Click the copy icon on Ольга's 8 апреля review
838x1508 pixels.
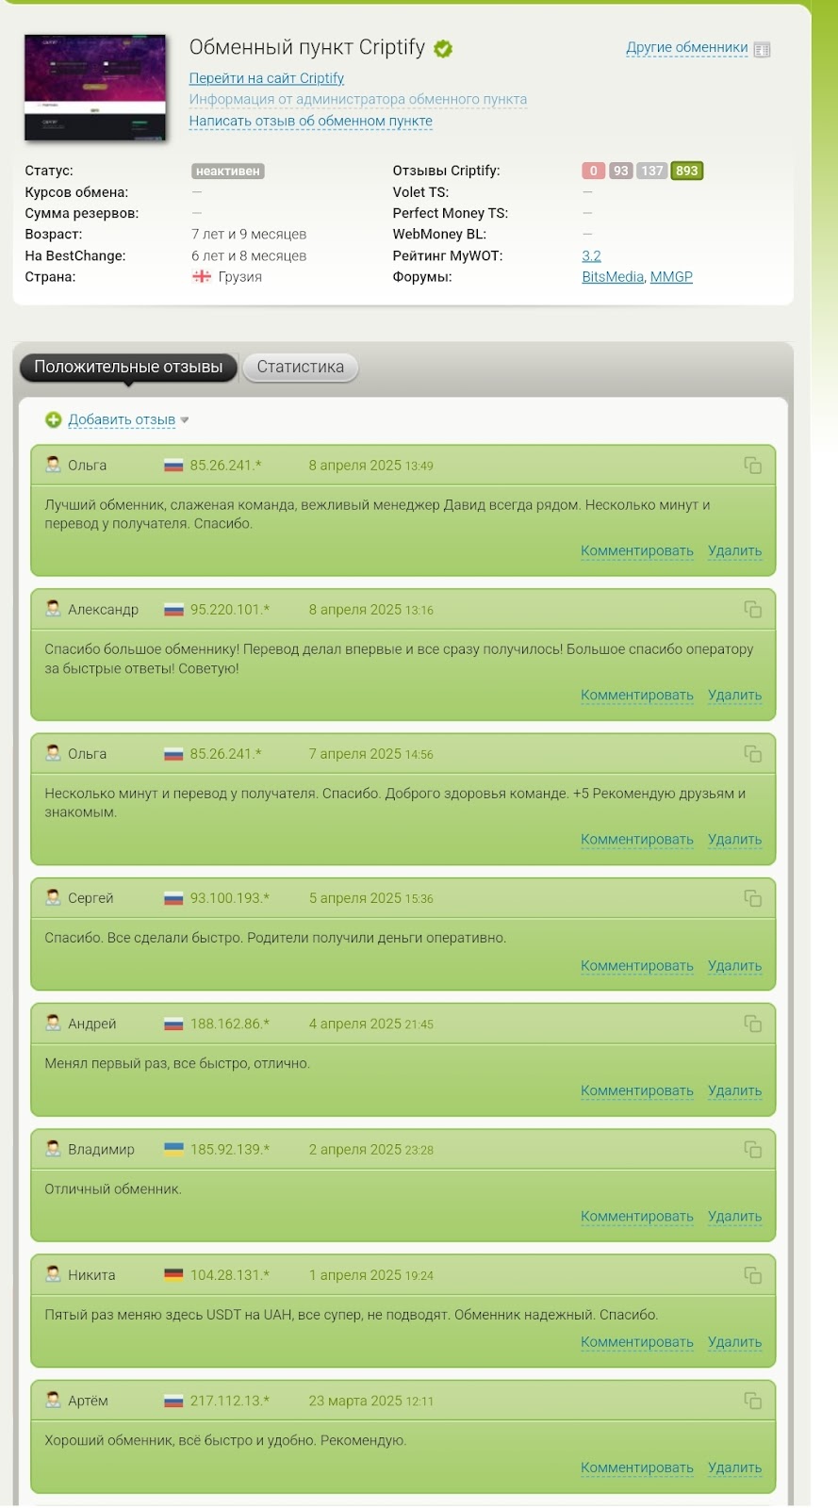tap(752, 466)
